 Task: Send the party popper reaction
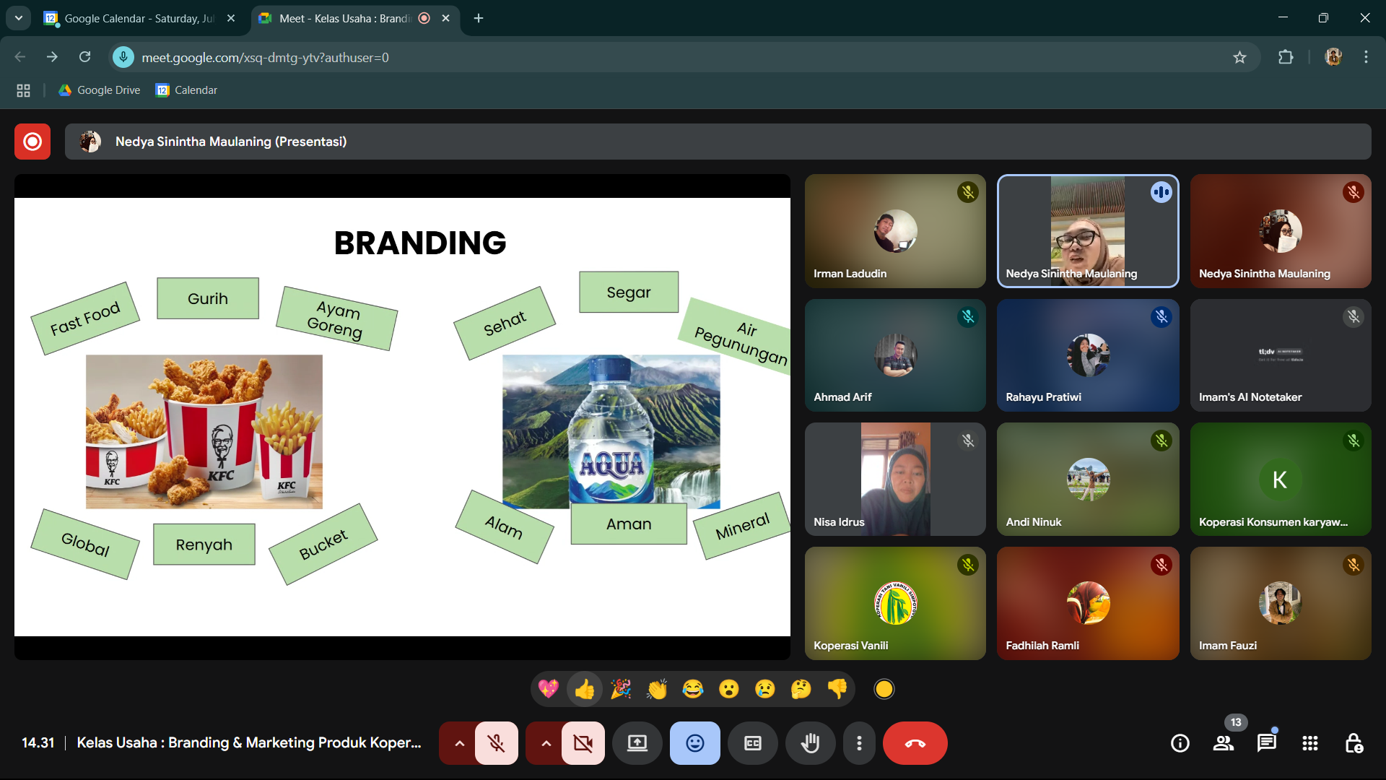pyautogui.click(x=621, y=689)
